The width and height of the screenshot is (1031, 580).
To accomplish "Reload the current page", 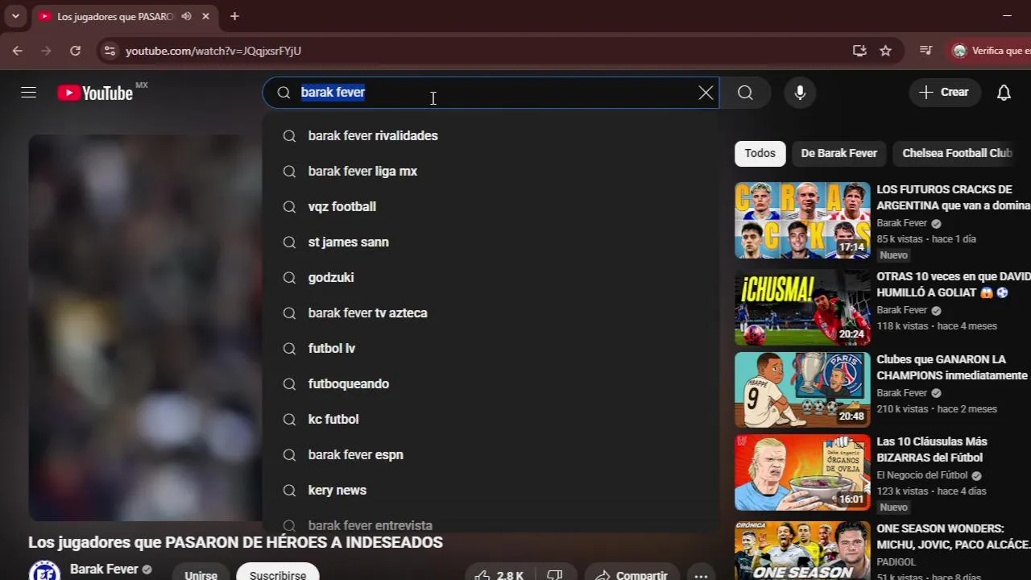I will [x=75, y=51].
